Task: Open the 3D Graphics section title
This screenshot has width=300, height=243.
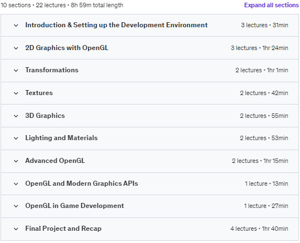Action: 45,116
